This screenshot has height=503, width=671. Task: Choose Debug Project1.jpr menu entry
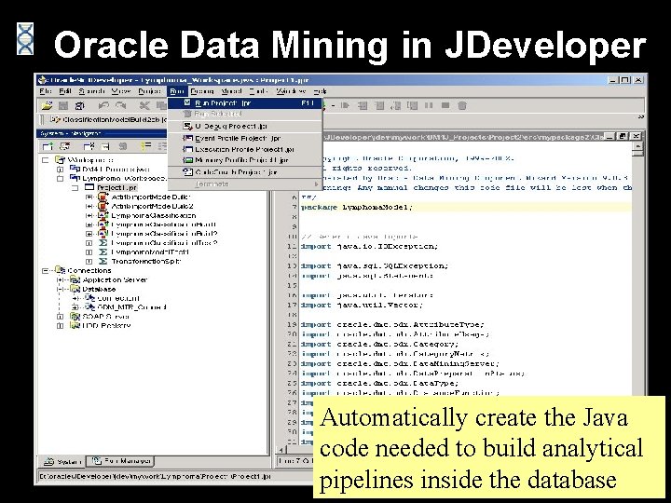245,126
